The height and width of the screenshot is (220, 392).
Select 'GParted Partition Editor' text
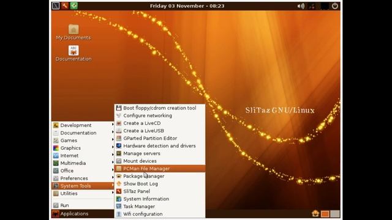pos(150,138)
